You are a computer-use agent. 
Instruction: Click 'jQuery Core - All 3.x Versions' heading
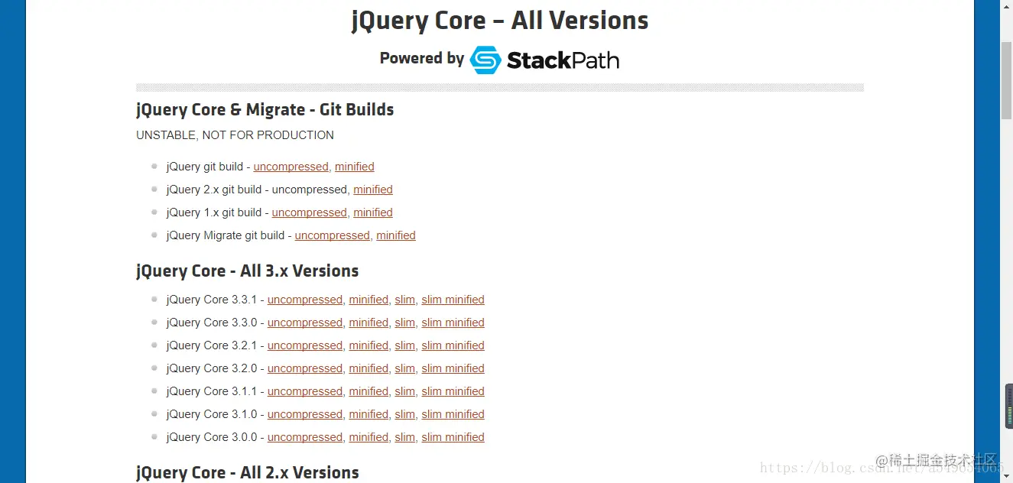pyautogui.click(x=247, y=271)
